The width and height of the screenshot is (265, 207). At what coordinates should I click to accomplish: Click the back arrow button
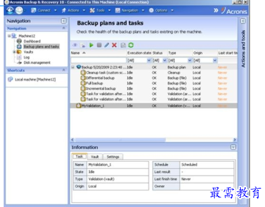[x=10, y=10]
